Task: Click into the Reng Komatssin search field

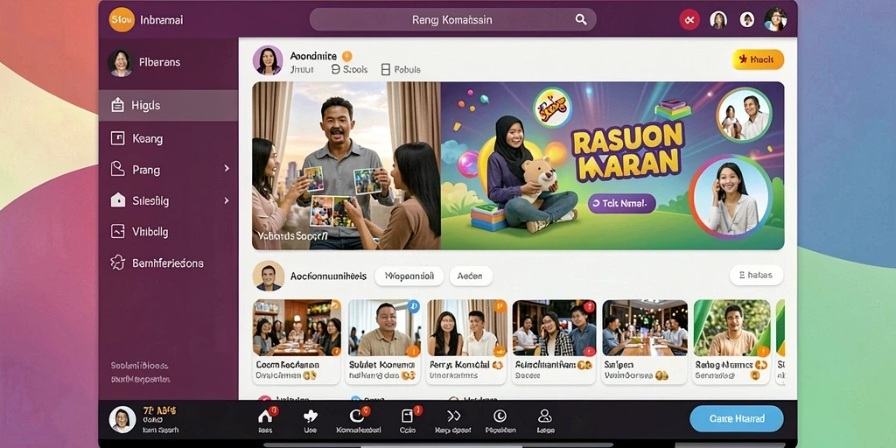Action: (x=452, y=20)
